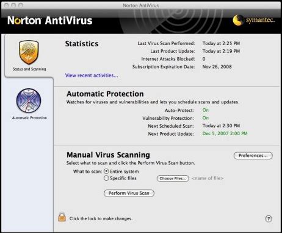The width and height of the screenshot is (282, 233).
Task: Click the Automatic Protection section heading
Action: (x=105, y=94)
